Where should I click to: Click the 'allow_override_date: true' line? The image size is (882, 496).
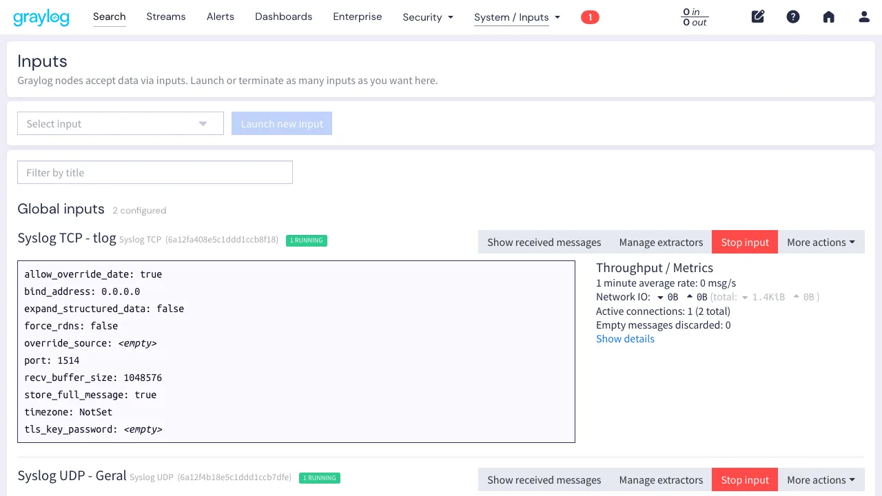pos(93,274)
